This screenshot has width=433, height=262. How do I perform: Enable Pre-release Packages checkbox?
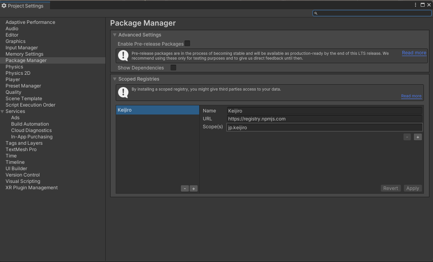(x=187, y=43)
